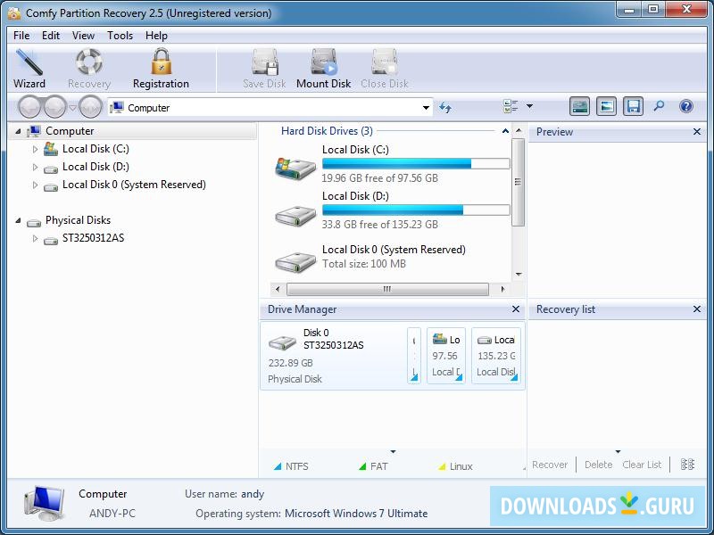Click Local Disk 0 (System Reserved) drive icon
This screenshot has width=714, height=535.
click(295, 261)
